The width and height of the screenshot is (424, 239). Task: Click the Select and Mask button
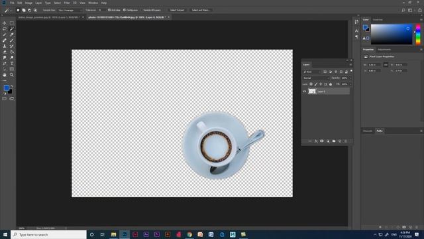pos(200,10)
